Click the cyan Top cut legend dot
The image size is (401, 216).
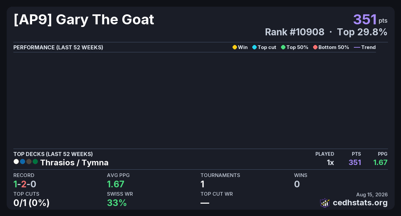coord(254,47)
